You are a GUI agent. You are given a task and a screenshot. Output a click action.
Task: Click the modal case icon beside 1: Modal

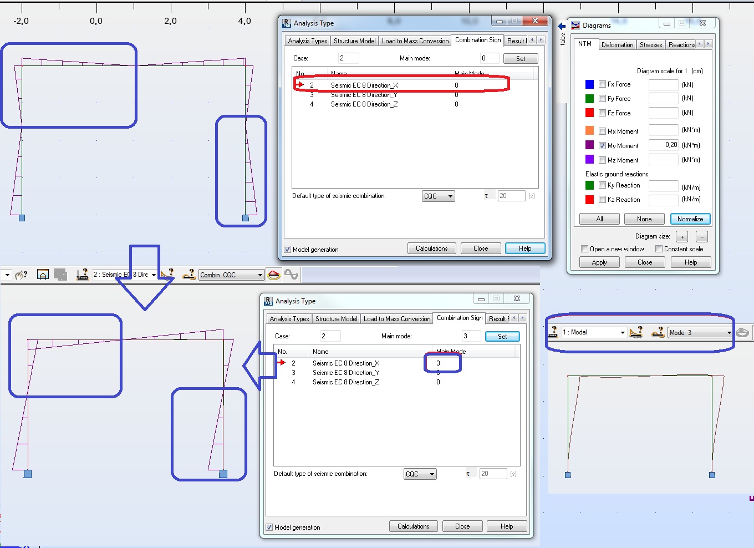click(553, 333)
